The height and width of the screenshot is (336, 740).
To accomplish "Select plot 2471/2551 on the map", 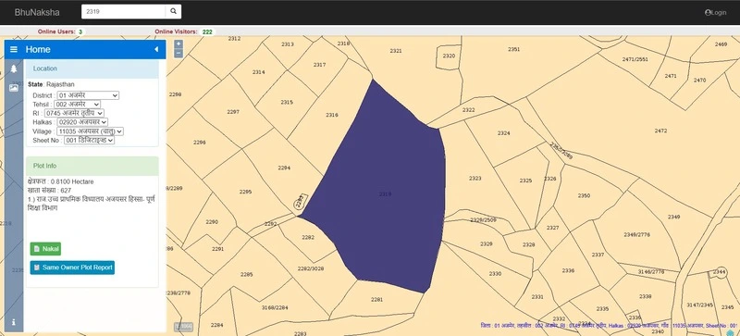I will (x=635, y=59).
